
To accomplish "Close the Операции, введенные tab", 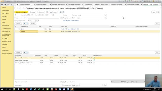I will tap(67, 5).
